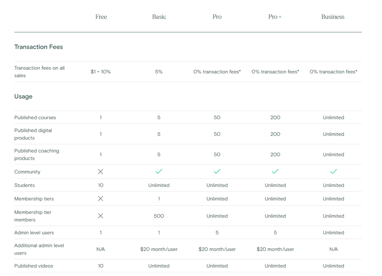Click the Basic plan Community checkmark
Screen dimensions: 382x276
click(159, 171)
